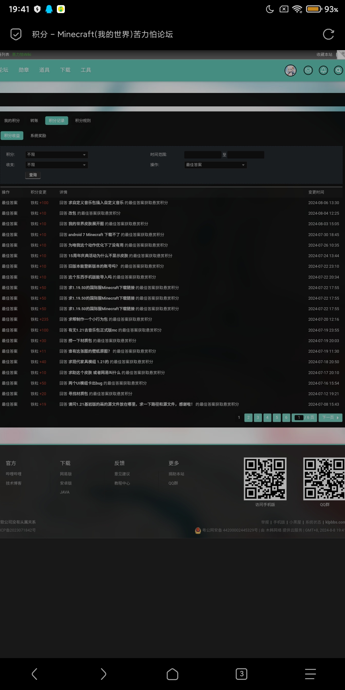The image size is (345, 690).
Task: Switch to 积分规则 tab
Action: [x=83, y=120]
